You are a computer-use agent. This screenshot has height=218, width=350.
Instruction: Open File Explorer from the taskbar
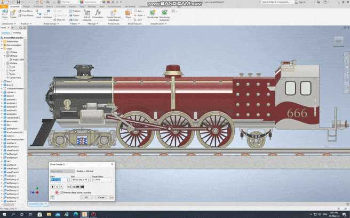(49, 214)
